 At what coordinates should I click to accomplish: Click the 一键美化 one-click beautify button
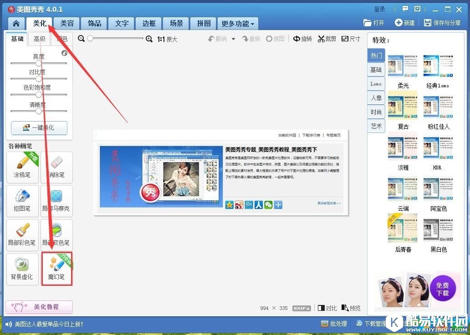pos(39,128)
